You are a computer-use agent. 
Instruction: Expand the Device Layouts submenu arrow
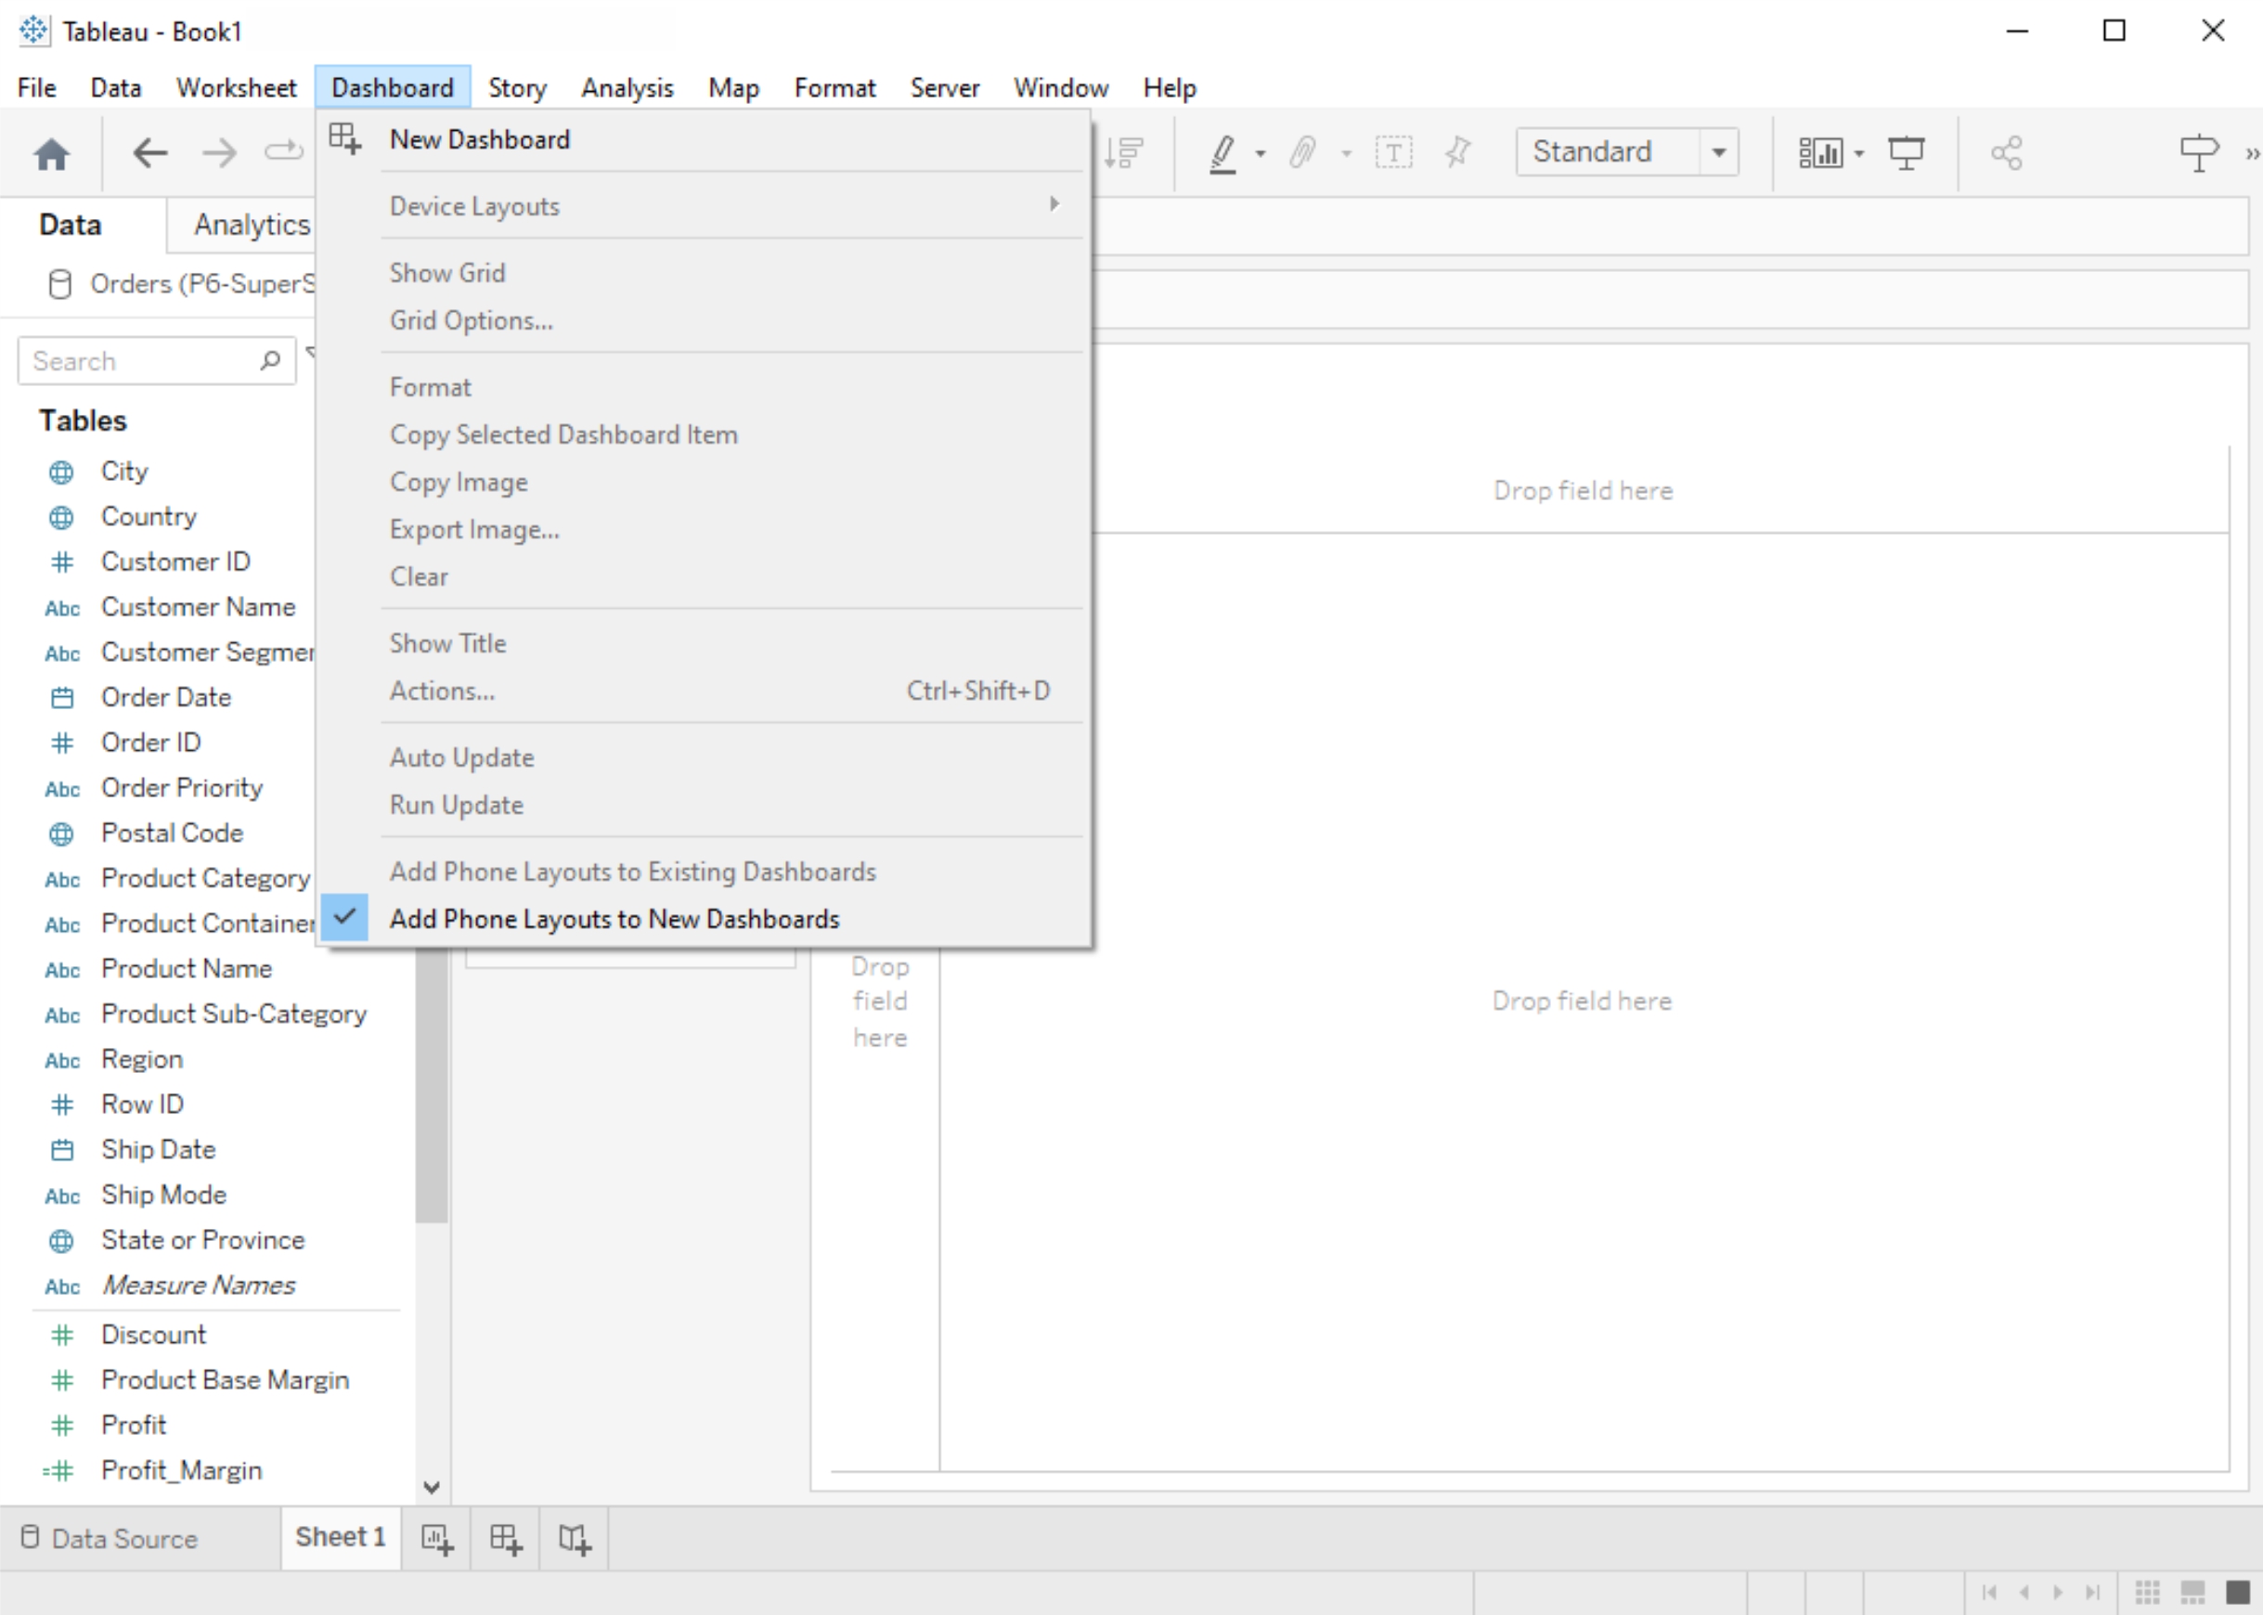tap(1054, 204)
